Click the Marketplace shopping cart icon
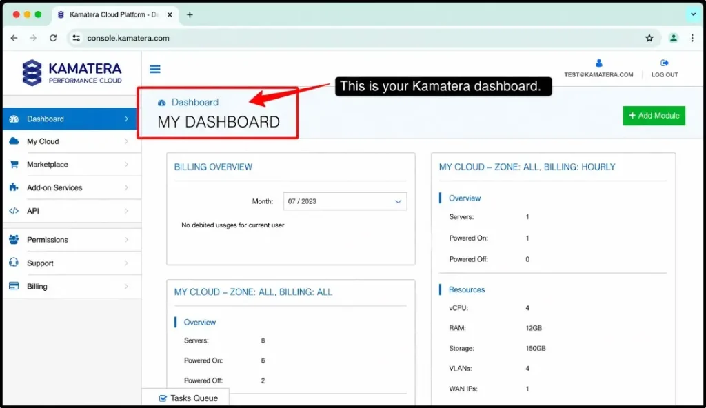Screen dimensions: 706x408 [14, 164]
